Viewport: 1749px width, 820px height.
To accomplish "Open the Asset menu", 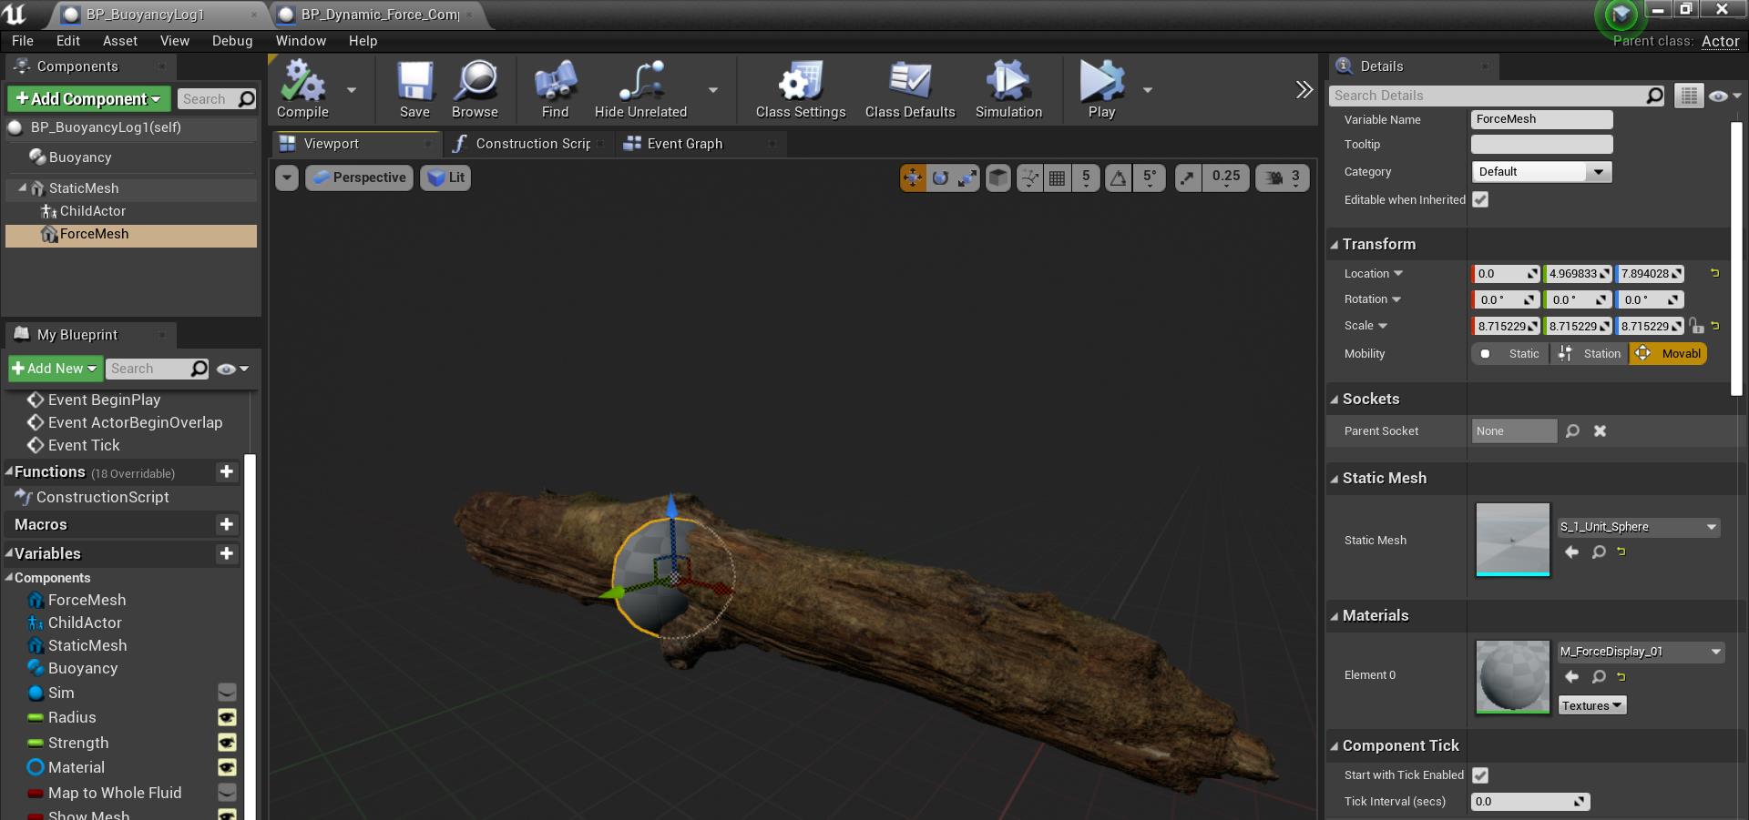I will pyautogui.click(x=119, y=41).
